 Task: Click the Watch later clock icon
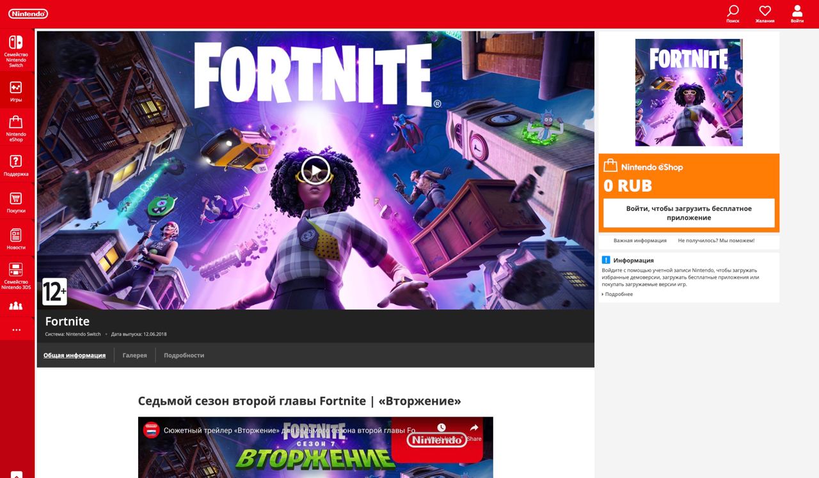[x=441, y=428]
